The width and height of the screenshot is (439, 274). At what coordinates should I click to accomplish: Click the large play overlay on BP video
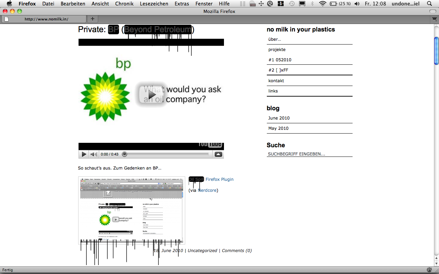(152, 94)
